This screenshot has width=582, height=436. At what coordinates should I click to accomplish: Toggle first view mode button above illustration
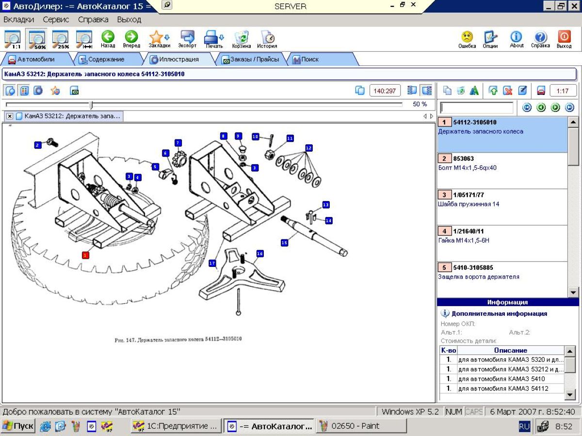tap(10, 91)
